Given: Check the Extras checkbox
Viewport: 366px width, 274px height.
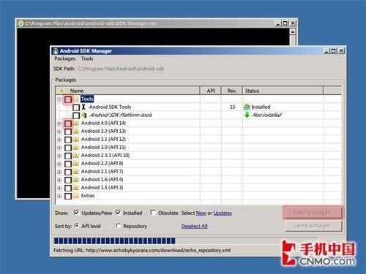Looking at the screenshot, I should (x=68, y=196).
